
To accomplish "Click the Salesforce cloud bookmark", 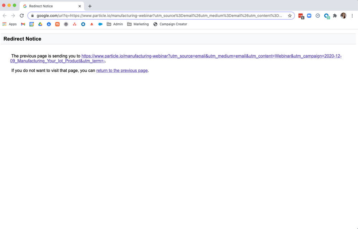I will [x=100, y=24].
